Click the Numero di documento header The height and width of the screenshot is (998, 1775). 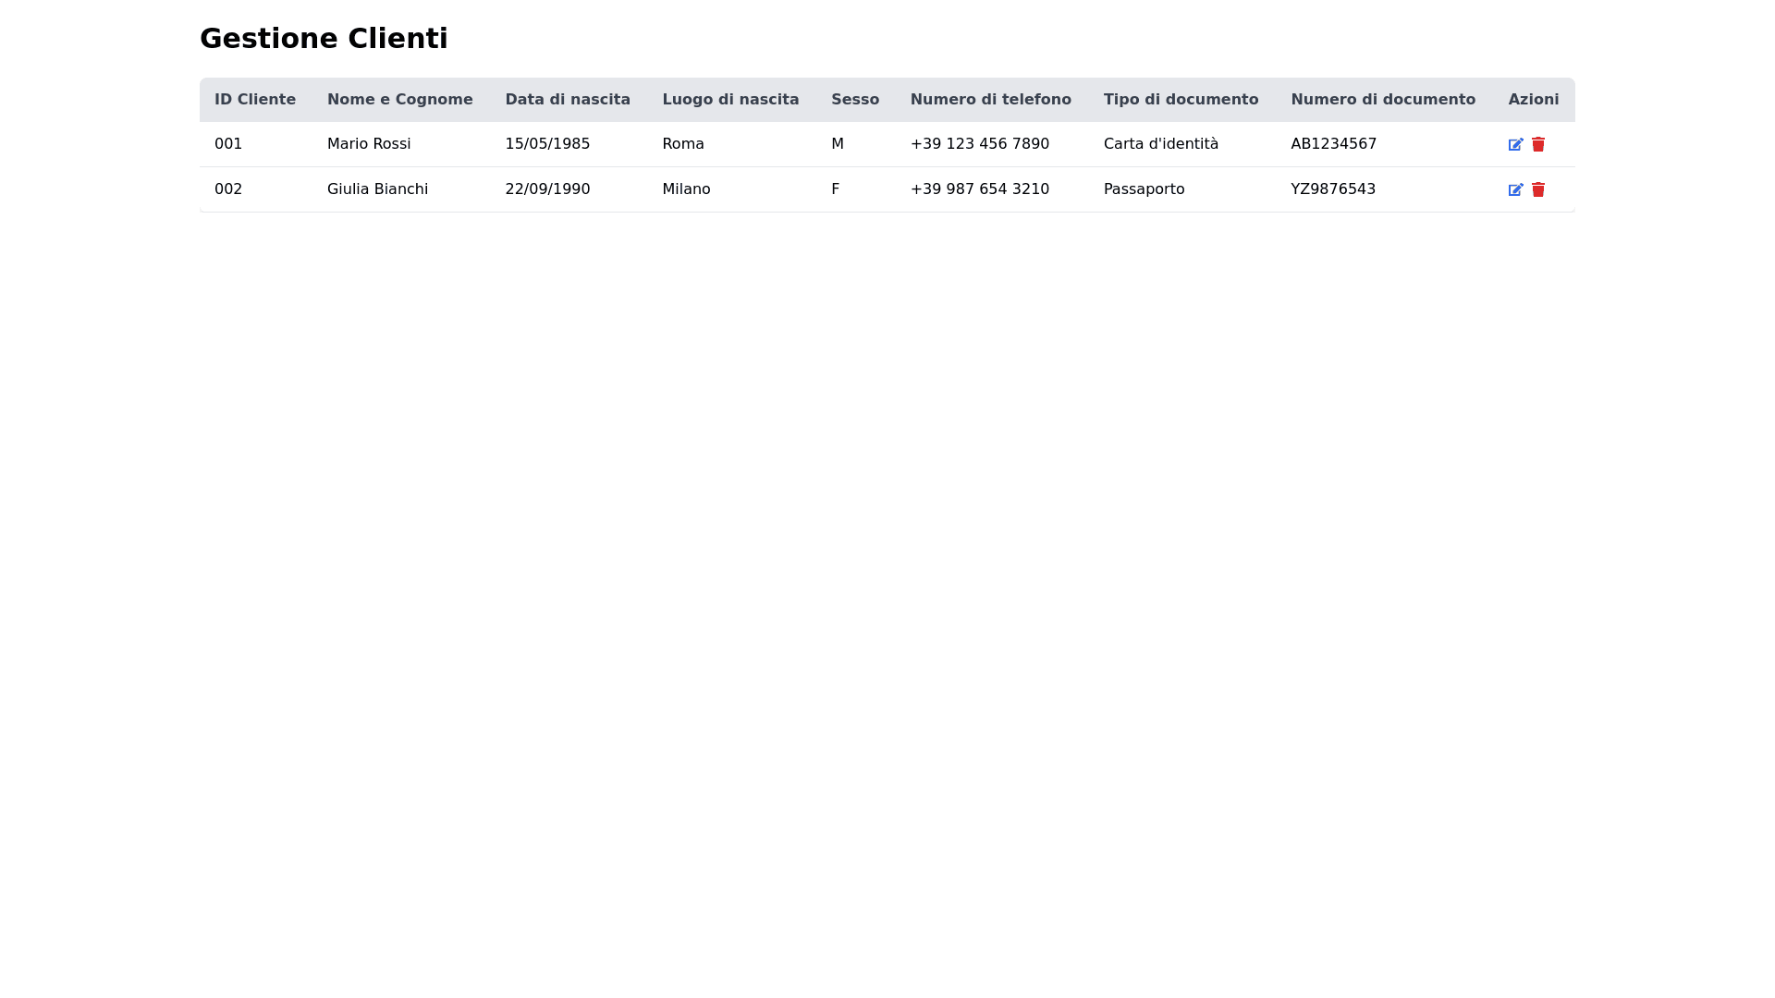click(x=1383, y=100)
